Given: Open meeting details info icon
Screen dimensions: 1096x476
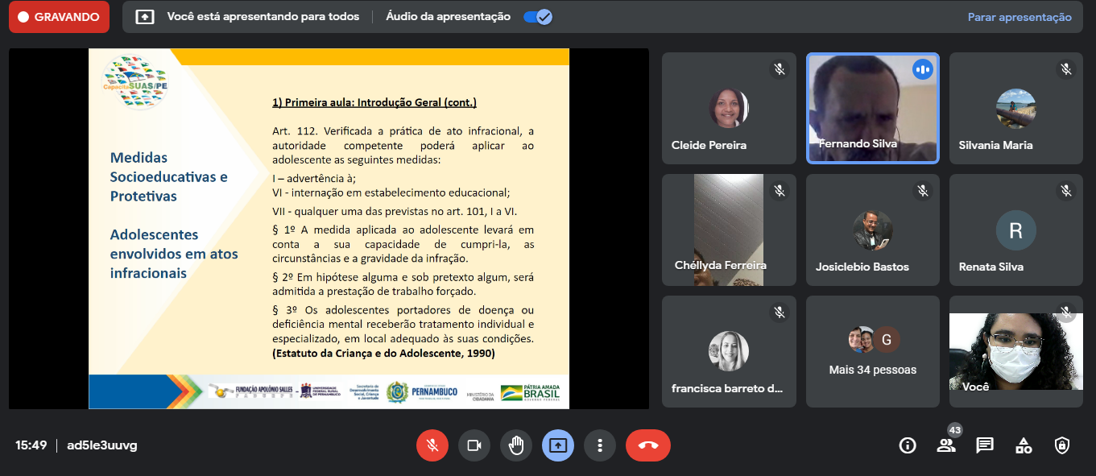Looking at the screenshot, I should tap(908, 445).
